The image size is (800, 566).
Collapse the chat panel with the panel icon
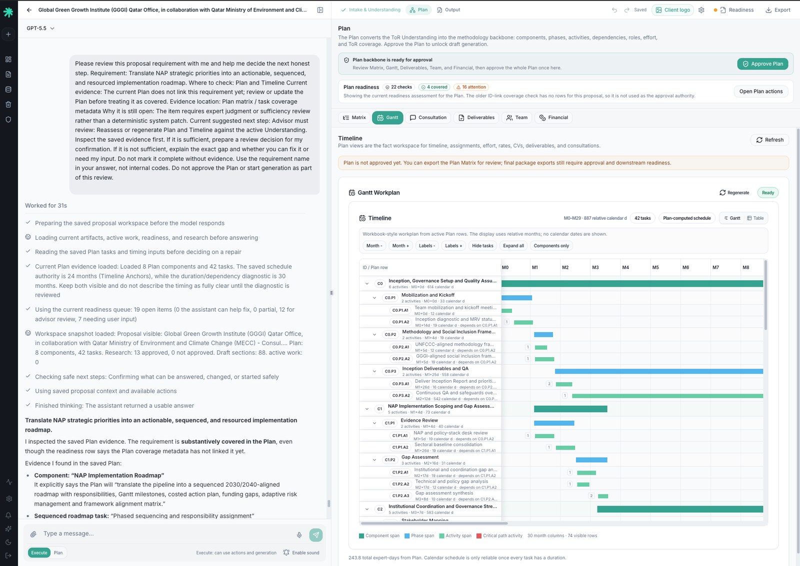(320, 10)
